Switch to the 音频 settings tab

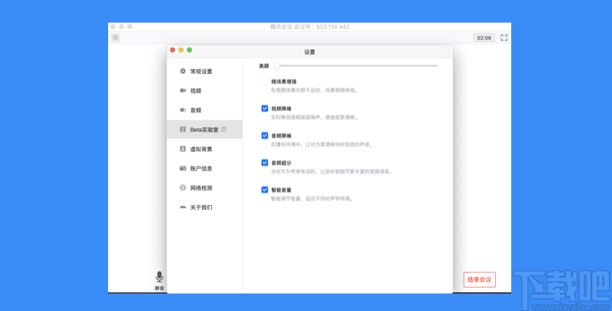click(x=204, y=110)
